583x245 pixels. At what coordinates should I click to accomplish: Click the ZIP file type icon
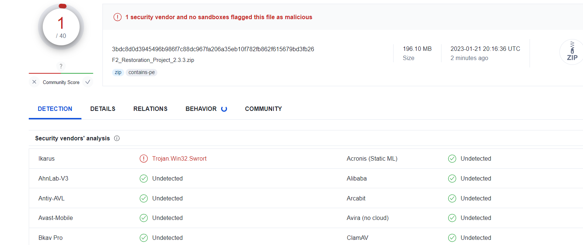(x=572, y=52)
